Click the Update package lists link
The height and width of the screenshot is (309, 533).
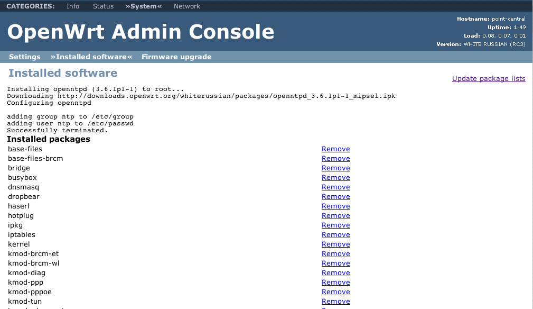tap(489, 79)
